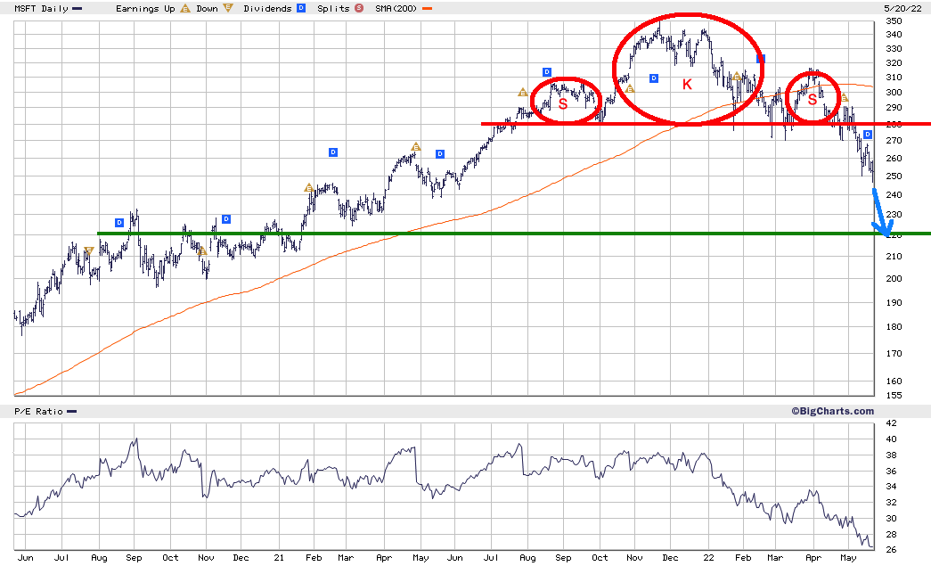Click the earnings up marker in late July 2021

522,92
